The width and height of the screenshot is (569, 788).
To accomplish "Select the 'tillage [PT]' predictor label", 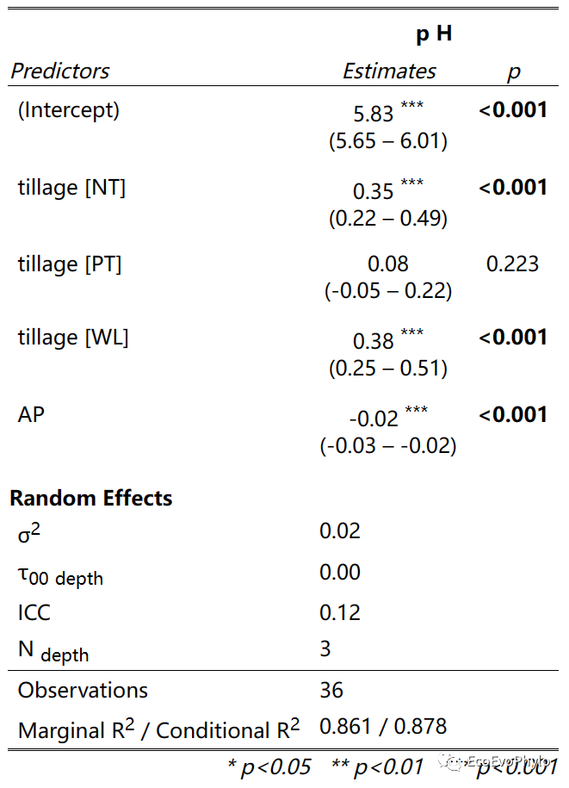I will pyautogui.click(x=70, y=264).
